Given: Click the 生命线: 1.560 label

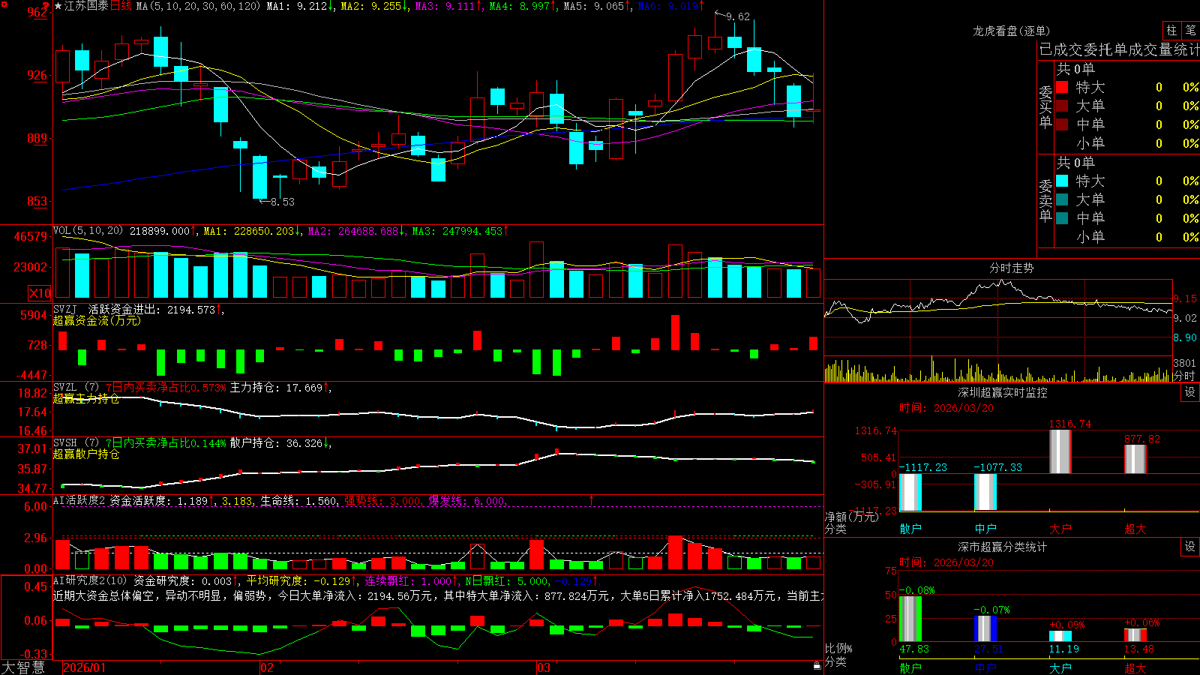Looking at the screenshot, I should tap(298, 500).
